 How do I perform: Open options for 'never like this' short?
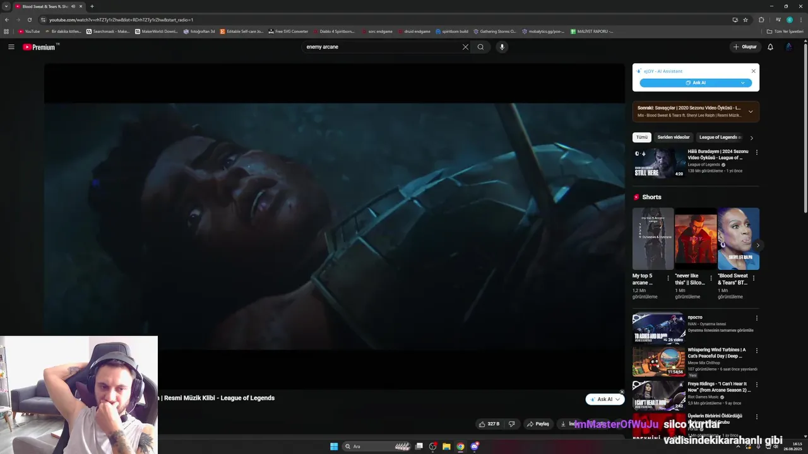[711, 278]
